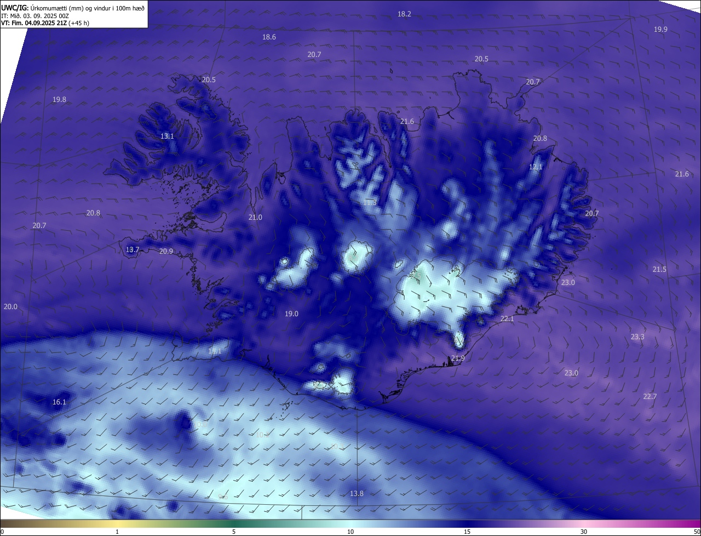Click the 12.1 value label

tap(536, 167)
